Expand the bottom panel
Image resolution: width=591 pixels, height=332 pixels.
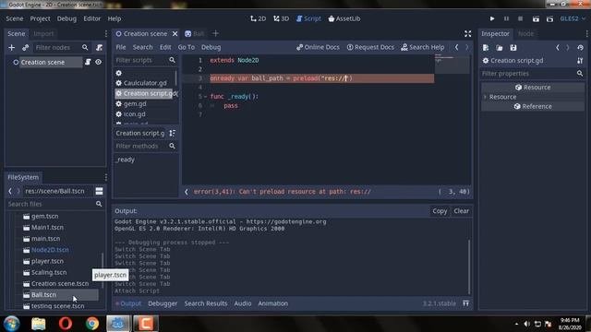coord(465,303)
